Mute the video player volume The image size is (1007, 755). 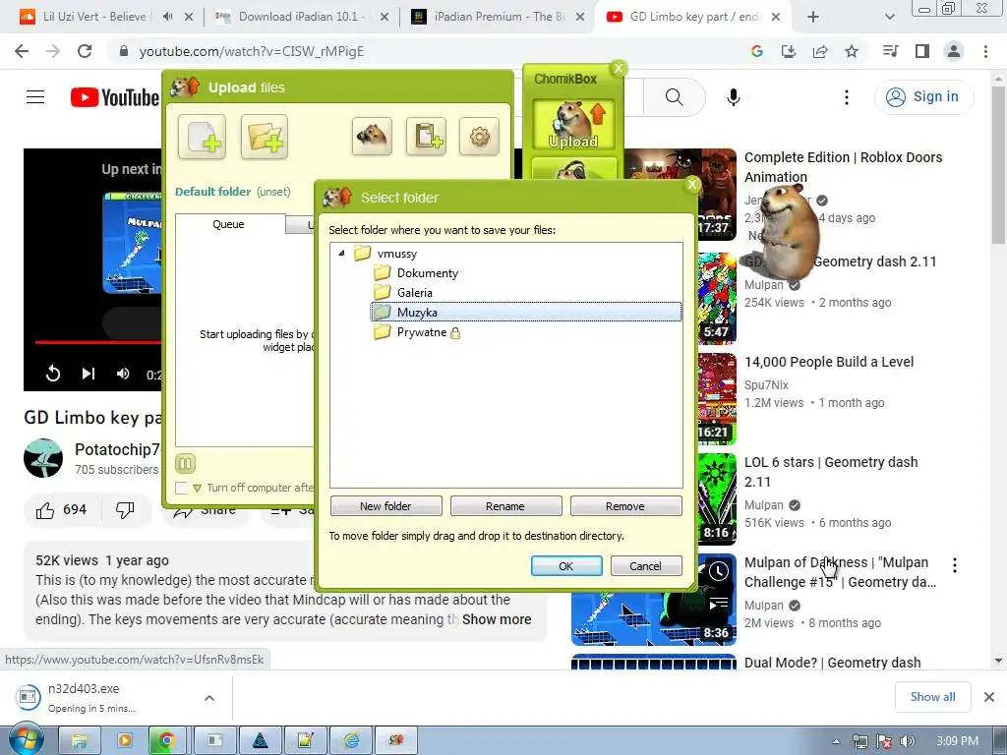pyautogui.click(x=123, y=374)
